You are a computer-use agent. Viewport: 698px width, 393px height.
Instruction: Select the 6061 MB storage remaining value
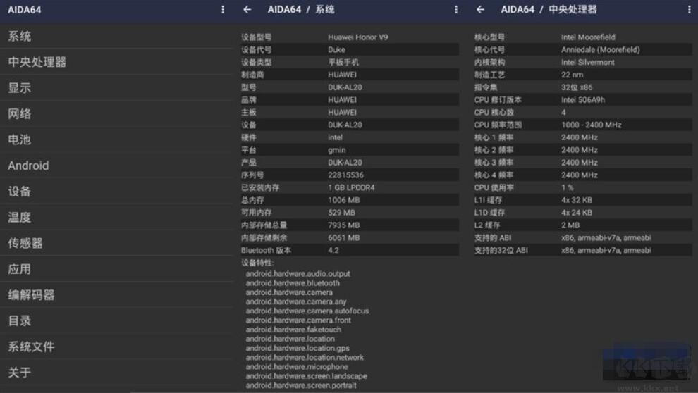[343, 237]
